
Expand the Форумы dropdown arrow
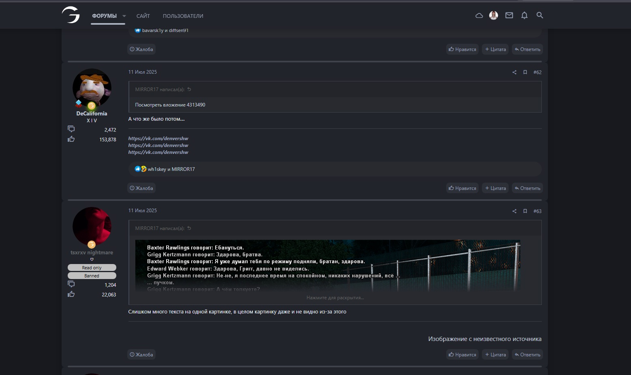tap(124, 16)
